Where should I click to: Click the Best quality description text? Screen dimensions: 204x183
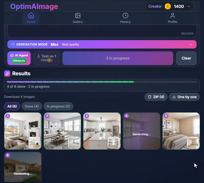click(x=71, y=44)
